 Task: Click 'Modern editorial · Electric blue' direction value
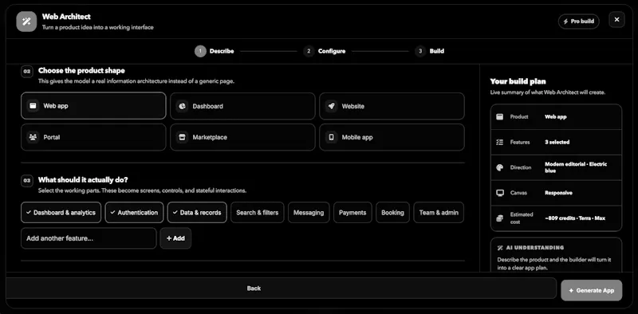(576, 167)
